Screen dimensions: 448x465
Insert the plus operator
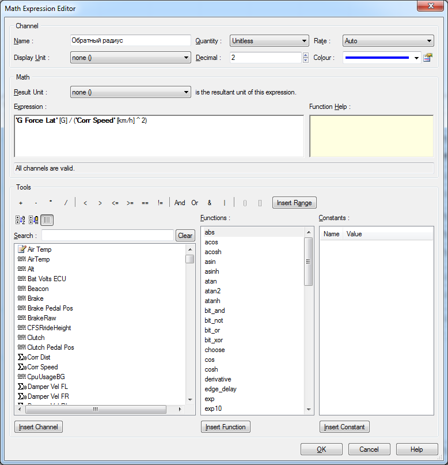pos(21,203)
